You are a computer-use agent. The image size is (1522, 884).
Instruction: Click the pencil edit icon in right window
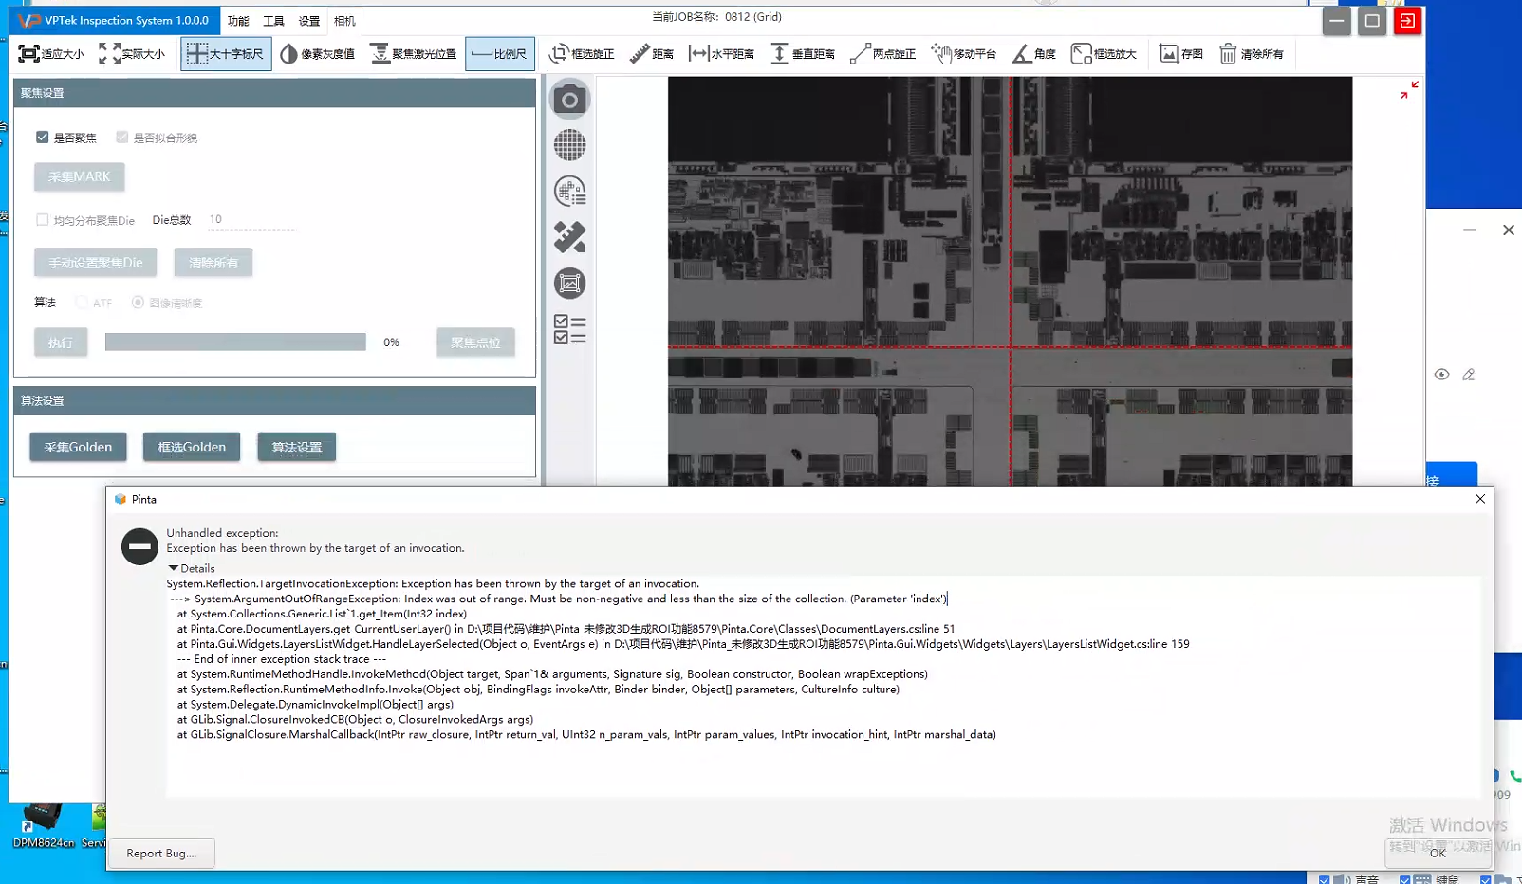click(x=1469, y=375)
